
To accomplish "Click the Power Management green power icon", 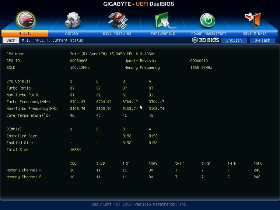I will [x=207, y=20].
